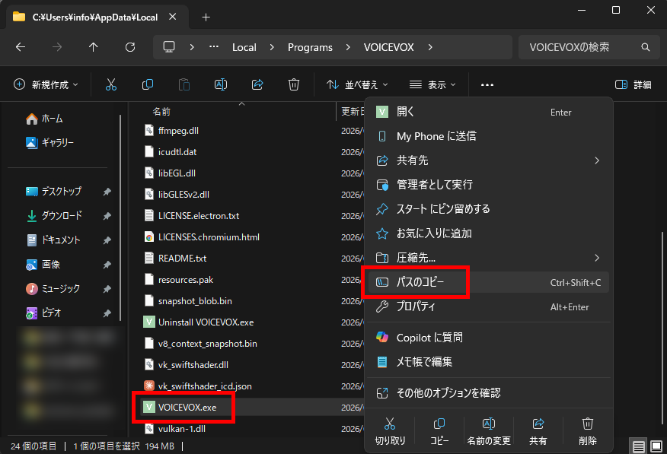The width and height of the screenshot is (667, 454).
Task: Select the README.txt file
Action: point(182,259)
